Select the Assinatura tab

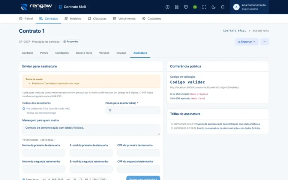140,53
